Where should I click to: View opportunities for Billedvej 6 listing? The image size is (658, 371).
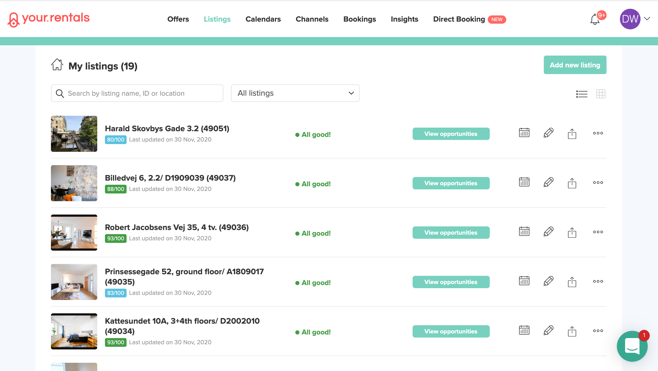click(451, 183)
